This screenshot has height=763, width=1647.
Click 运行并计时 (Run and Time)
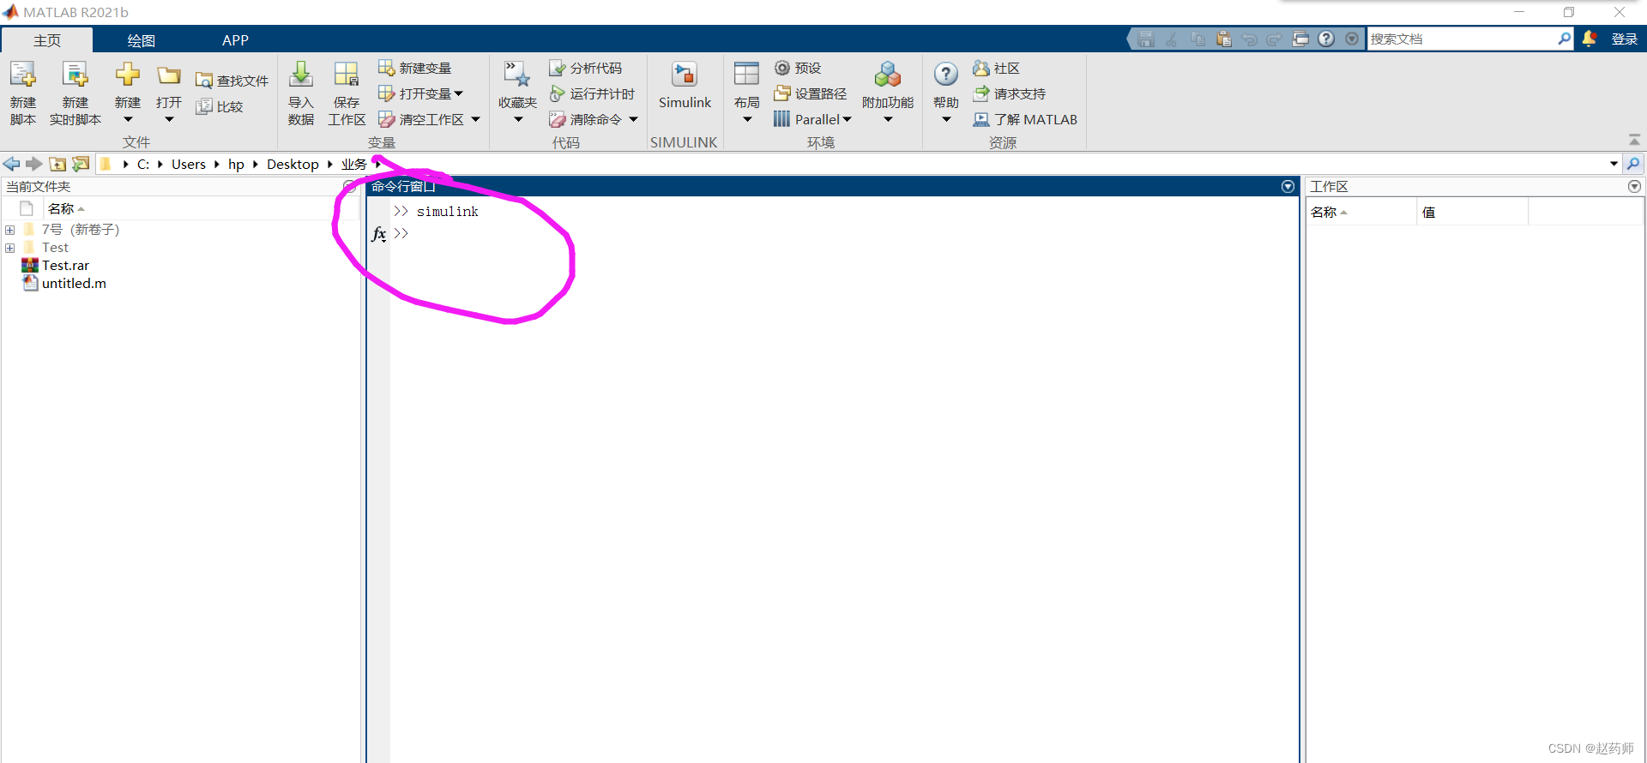click(x=592, y=93)
